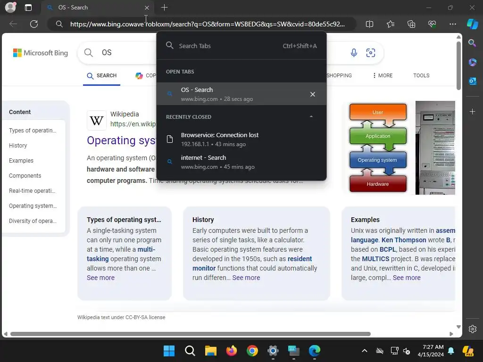Viewport: 483px width, 362px height.
Task: Open the MULTICS link
Action: coord(375,259)
